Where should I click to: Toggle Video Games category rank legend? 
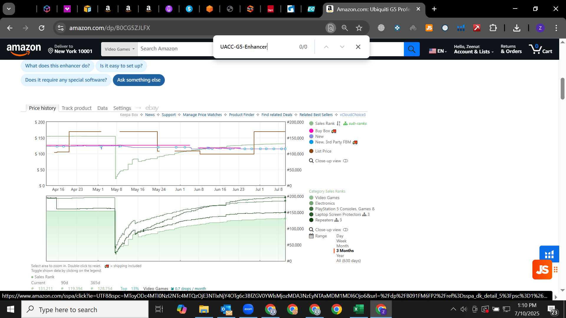click(x=324, y=198)
